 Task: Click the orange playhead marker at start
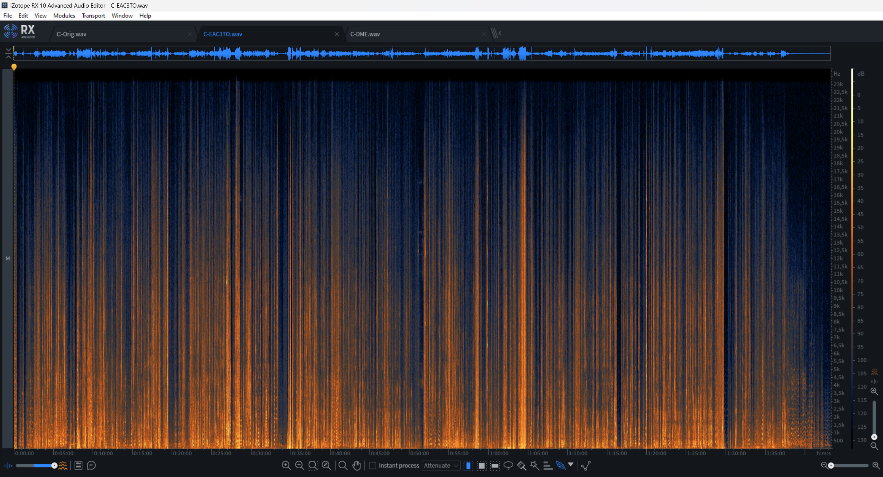[x=14, y=67]
